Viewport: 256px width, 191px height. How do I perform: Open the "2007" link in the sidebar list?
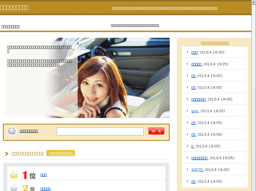[x=197, y=170]
